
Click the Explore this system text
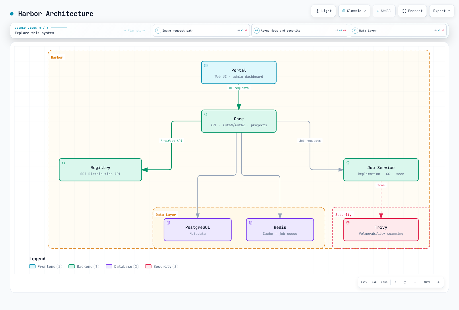point(34,33)
